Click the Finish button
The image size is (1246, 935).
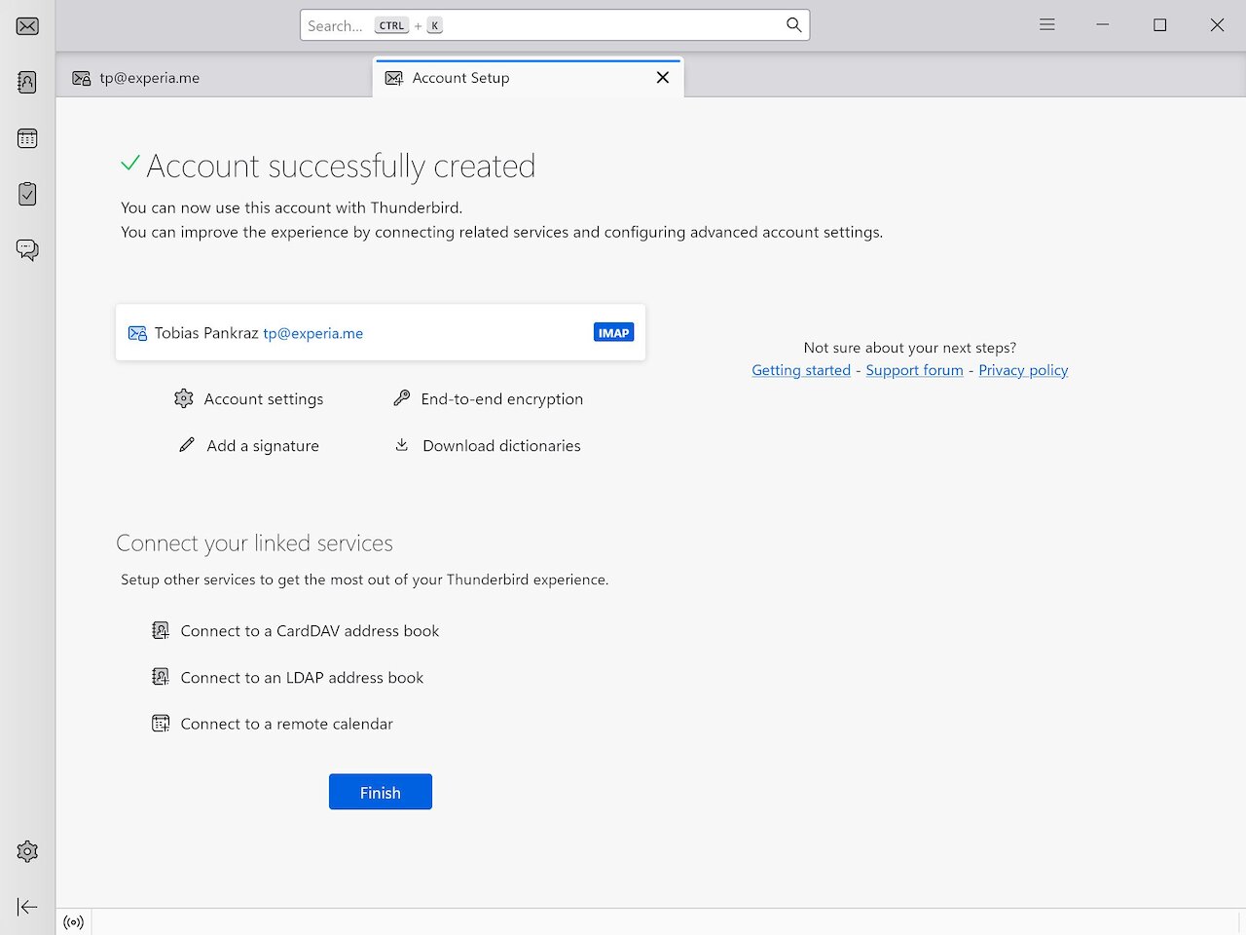380,792
